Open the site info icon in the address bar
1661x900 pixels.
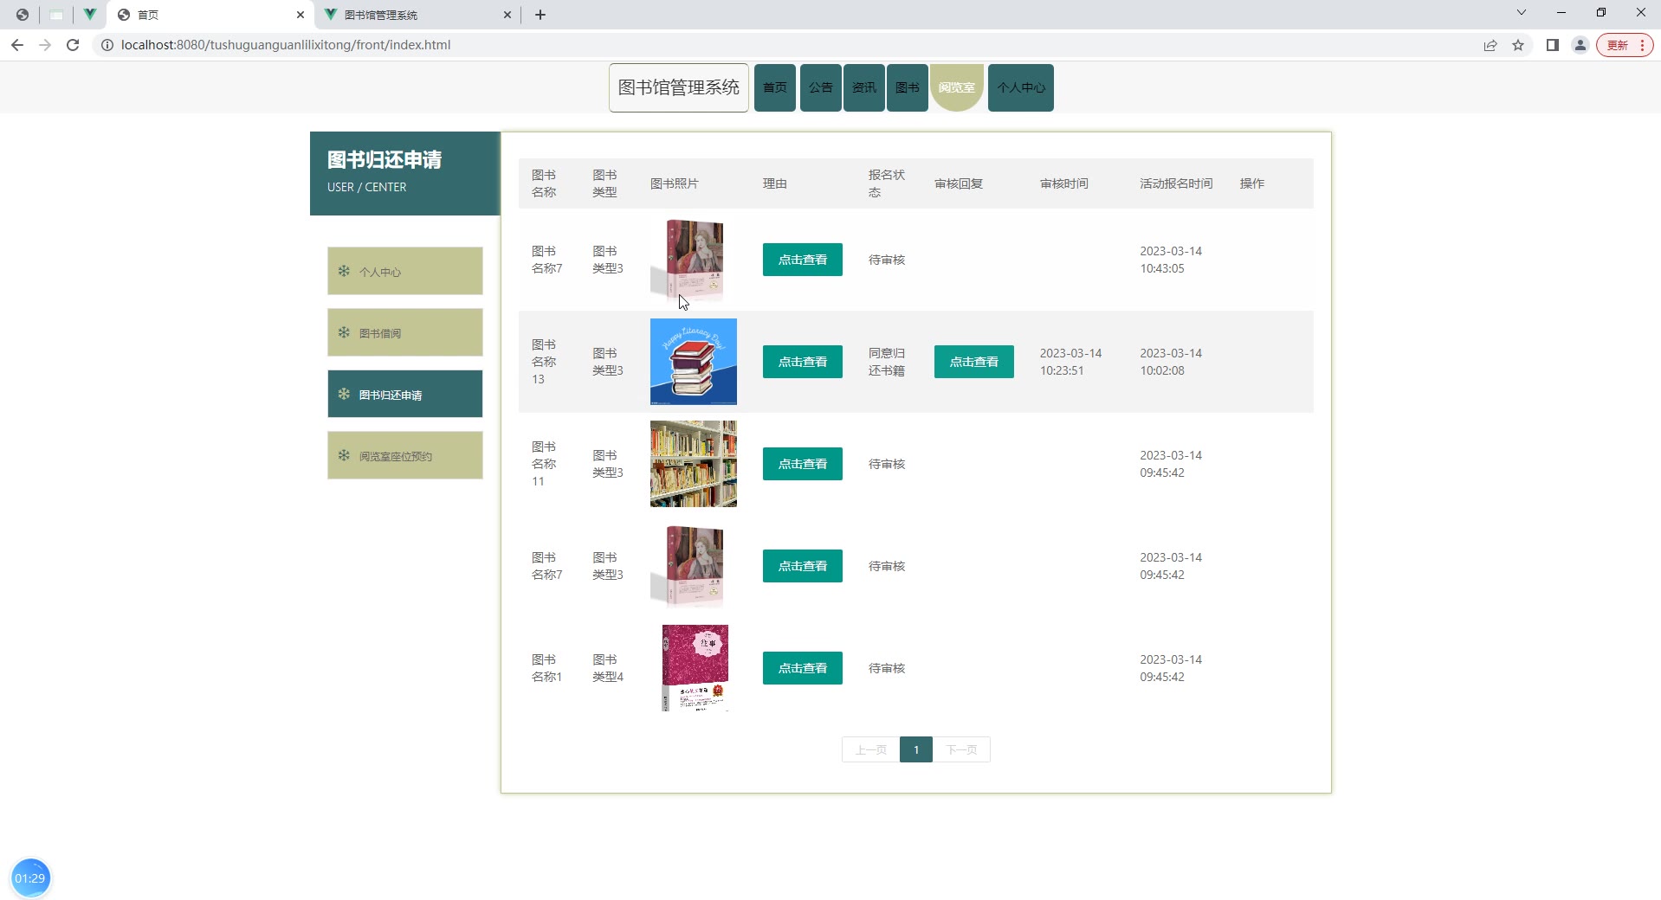pyautogui.click(x=107, y=45)
